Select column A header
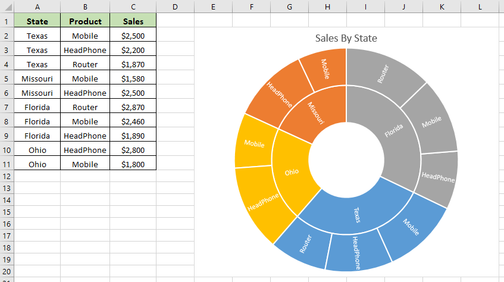This screenshot has height=282, width=504. click(x=37, y=7)
